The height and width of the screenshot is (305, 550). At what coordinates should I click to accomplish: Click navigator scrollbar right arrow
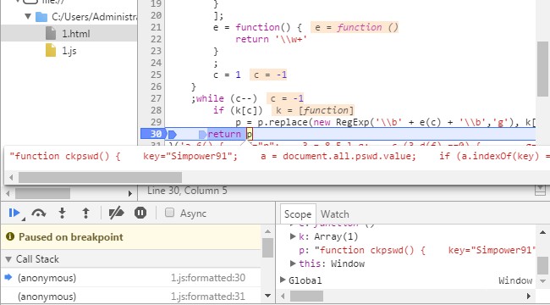(130, 193)
